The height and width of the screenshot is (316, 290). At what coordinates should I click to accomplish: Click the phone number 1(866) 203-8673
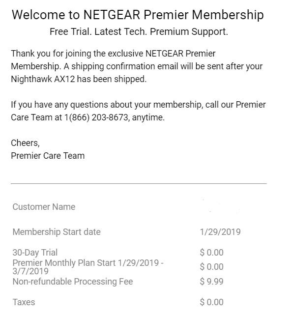(96, 117)
